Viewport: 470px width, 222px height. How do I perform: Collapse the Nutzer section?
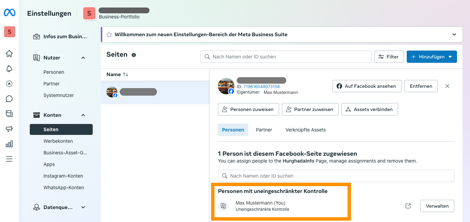83,58
